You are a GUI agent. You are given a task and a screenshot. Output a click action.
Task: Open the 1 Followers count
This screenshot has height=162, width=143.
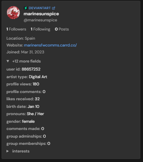pyautogui.click(x=16, y=29)
